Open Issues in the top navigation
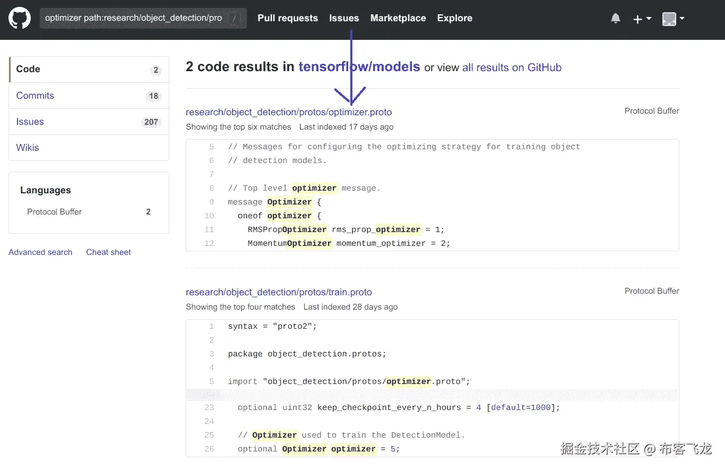The width and height of the screenshot is (725, 469). [344, 18]
